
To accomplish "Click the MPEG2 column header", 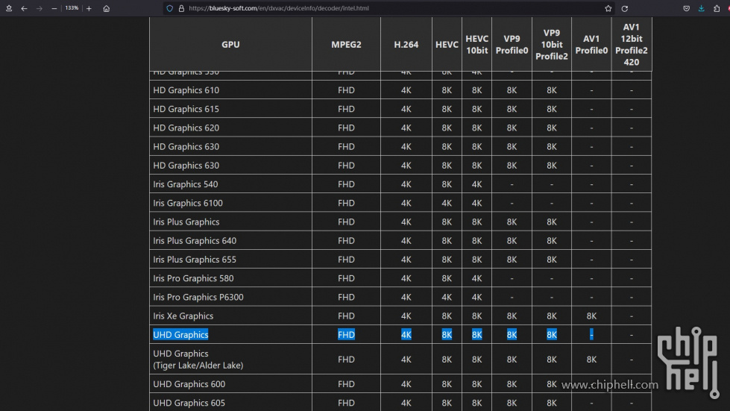I will pyautogui.click(x=346, y=44).
